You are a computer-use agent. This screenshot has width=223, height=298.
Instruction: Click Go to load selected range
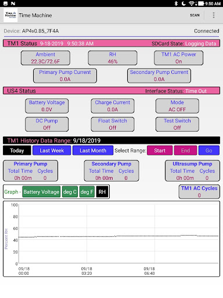pyautogui.click(x=209, y=150)
